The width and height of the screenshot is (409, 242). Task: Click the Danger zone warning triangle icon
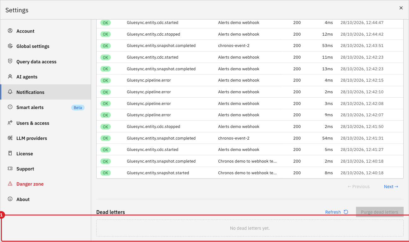(x=10, y=184)
